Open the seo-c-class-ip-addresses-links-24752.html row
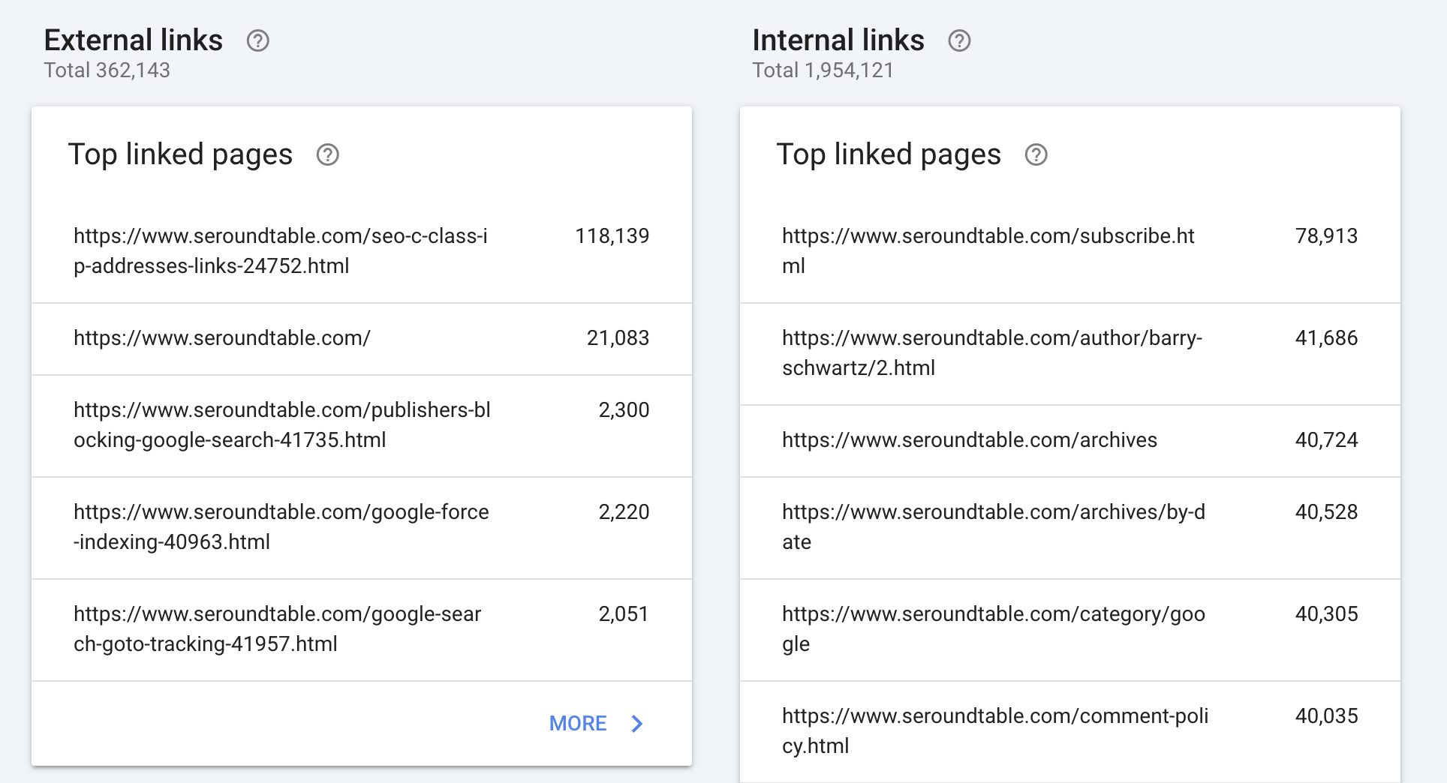1447x783 pixels. (362, 251)
